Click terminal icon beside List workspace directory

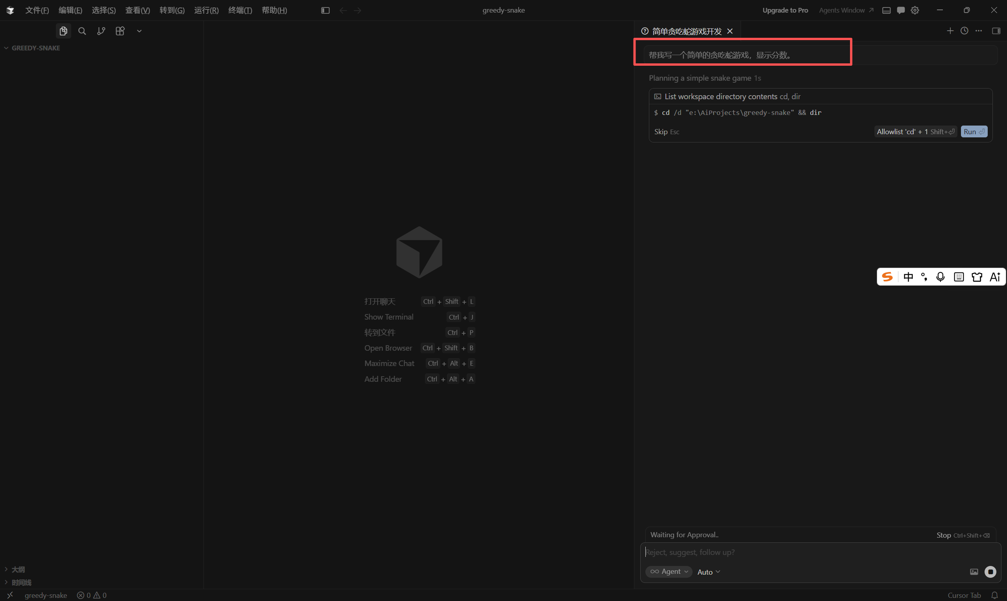click(658, 96)
